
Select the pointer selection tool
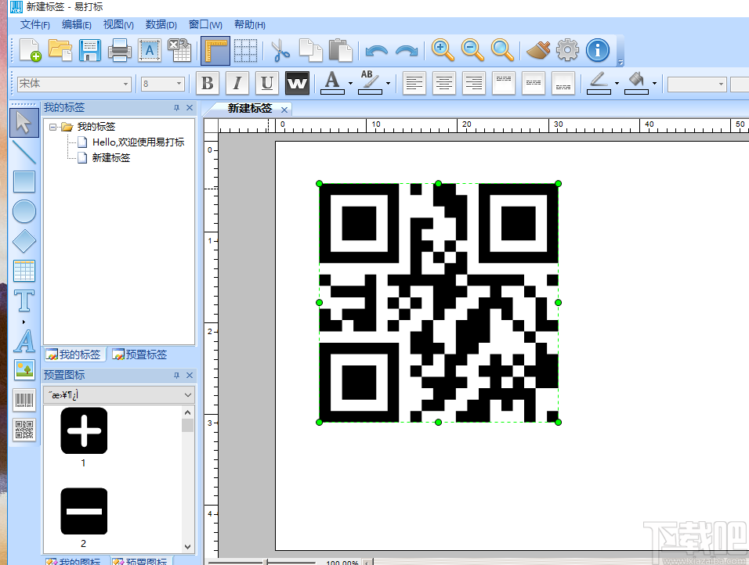(x=24, y=123)
